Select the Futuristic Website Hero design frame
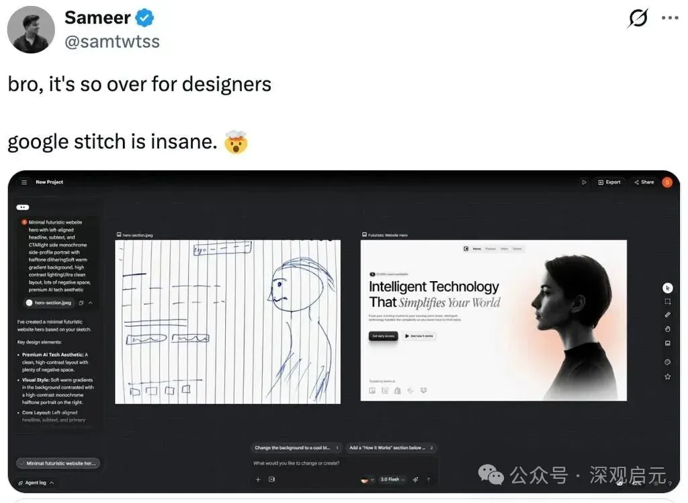The image size is (688, 503). tap(493, 320)
